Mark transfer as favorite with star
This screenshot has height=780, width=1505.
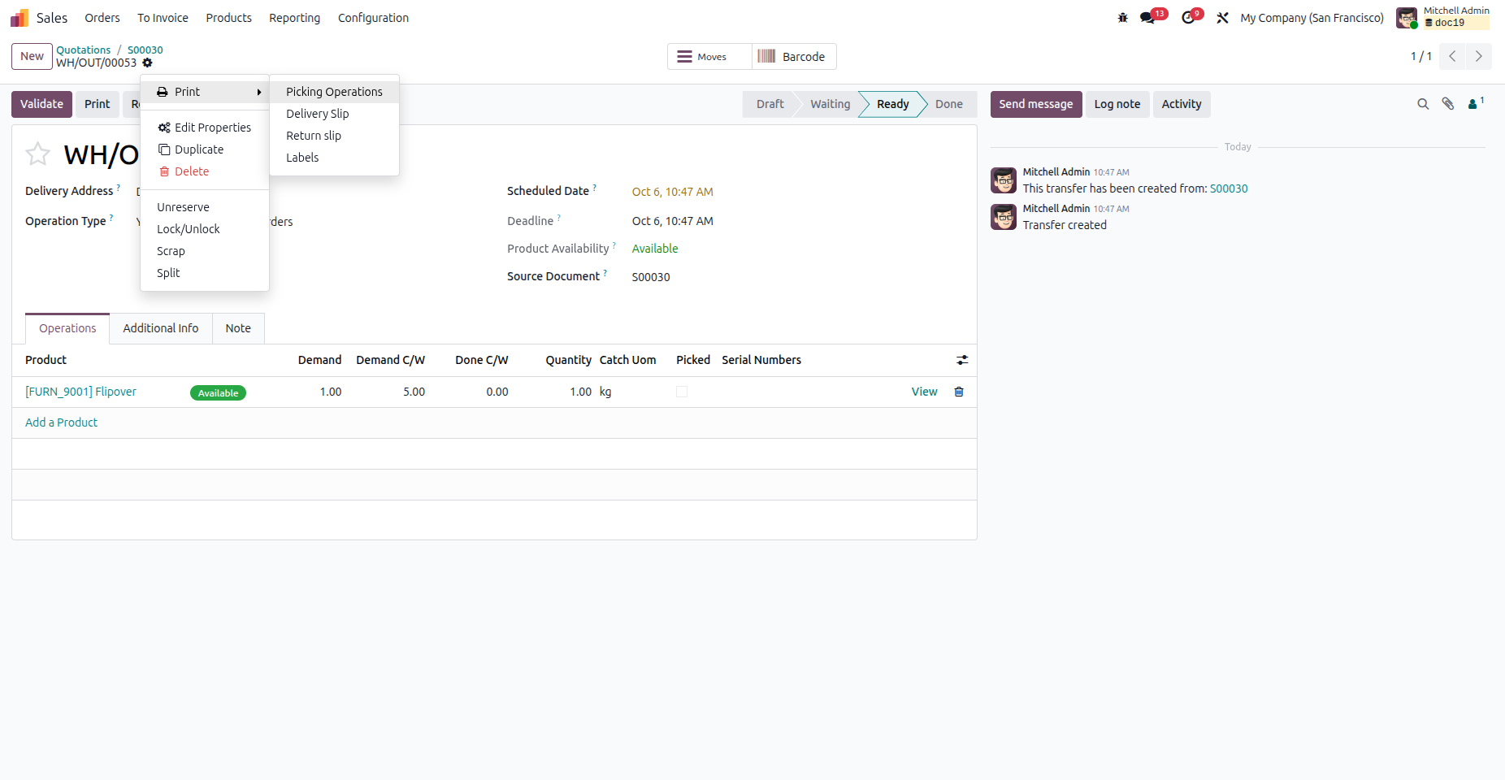(x=38, y=154)
